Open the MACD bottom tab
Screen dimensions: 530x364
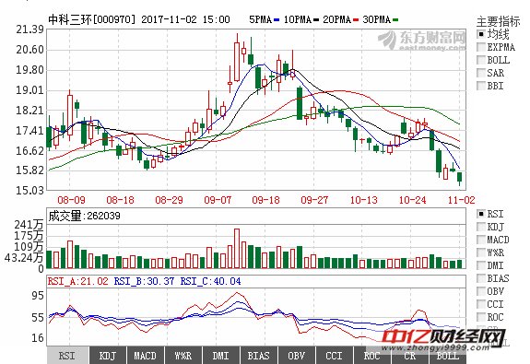146,356
